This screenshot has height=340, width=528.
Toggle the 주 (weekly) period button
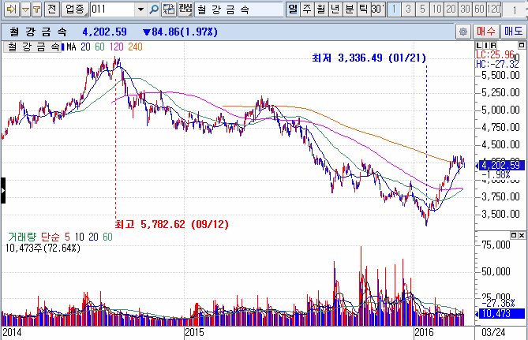click(x=305, y=9)
